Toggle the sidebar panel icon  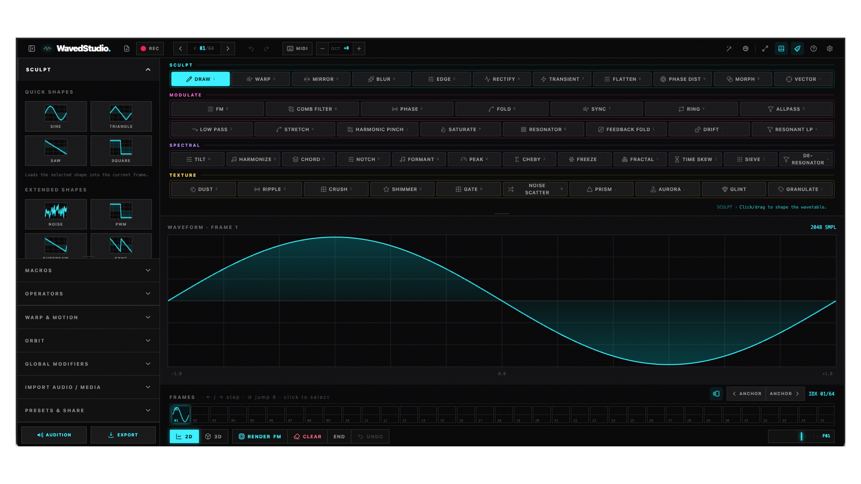click(32, 48)
